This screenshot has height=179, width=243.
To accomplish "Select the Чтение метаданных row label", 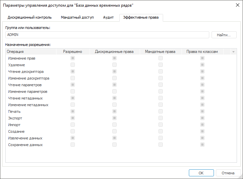I will [25, 98].
